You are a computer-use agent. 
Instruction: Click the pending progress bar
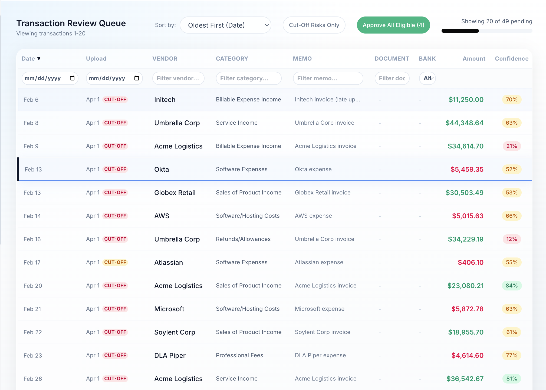click(x=487, y=31)
